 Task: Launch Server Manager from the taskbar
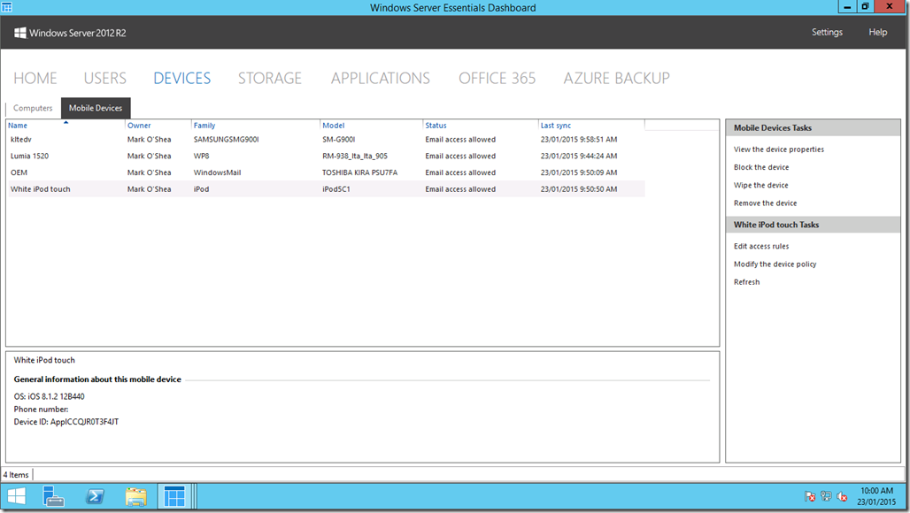pos(53,497)
